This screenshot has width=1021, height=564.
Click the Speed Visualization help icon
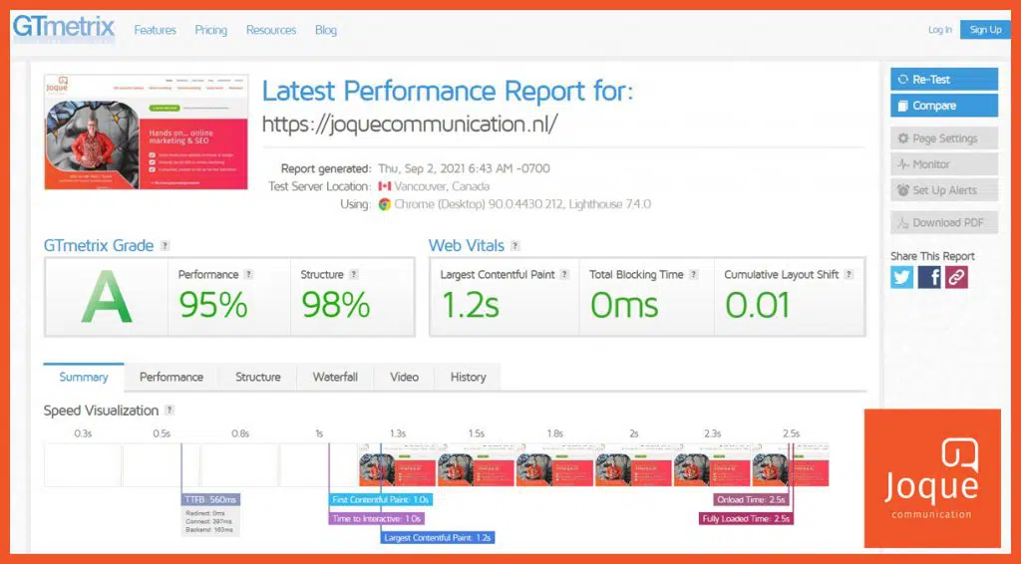(170, 410)
